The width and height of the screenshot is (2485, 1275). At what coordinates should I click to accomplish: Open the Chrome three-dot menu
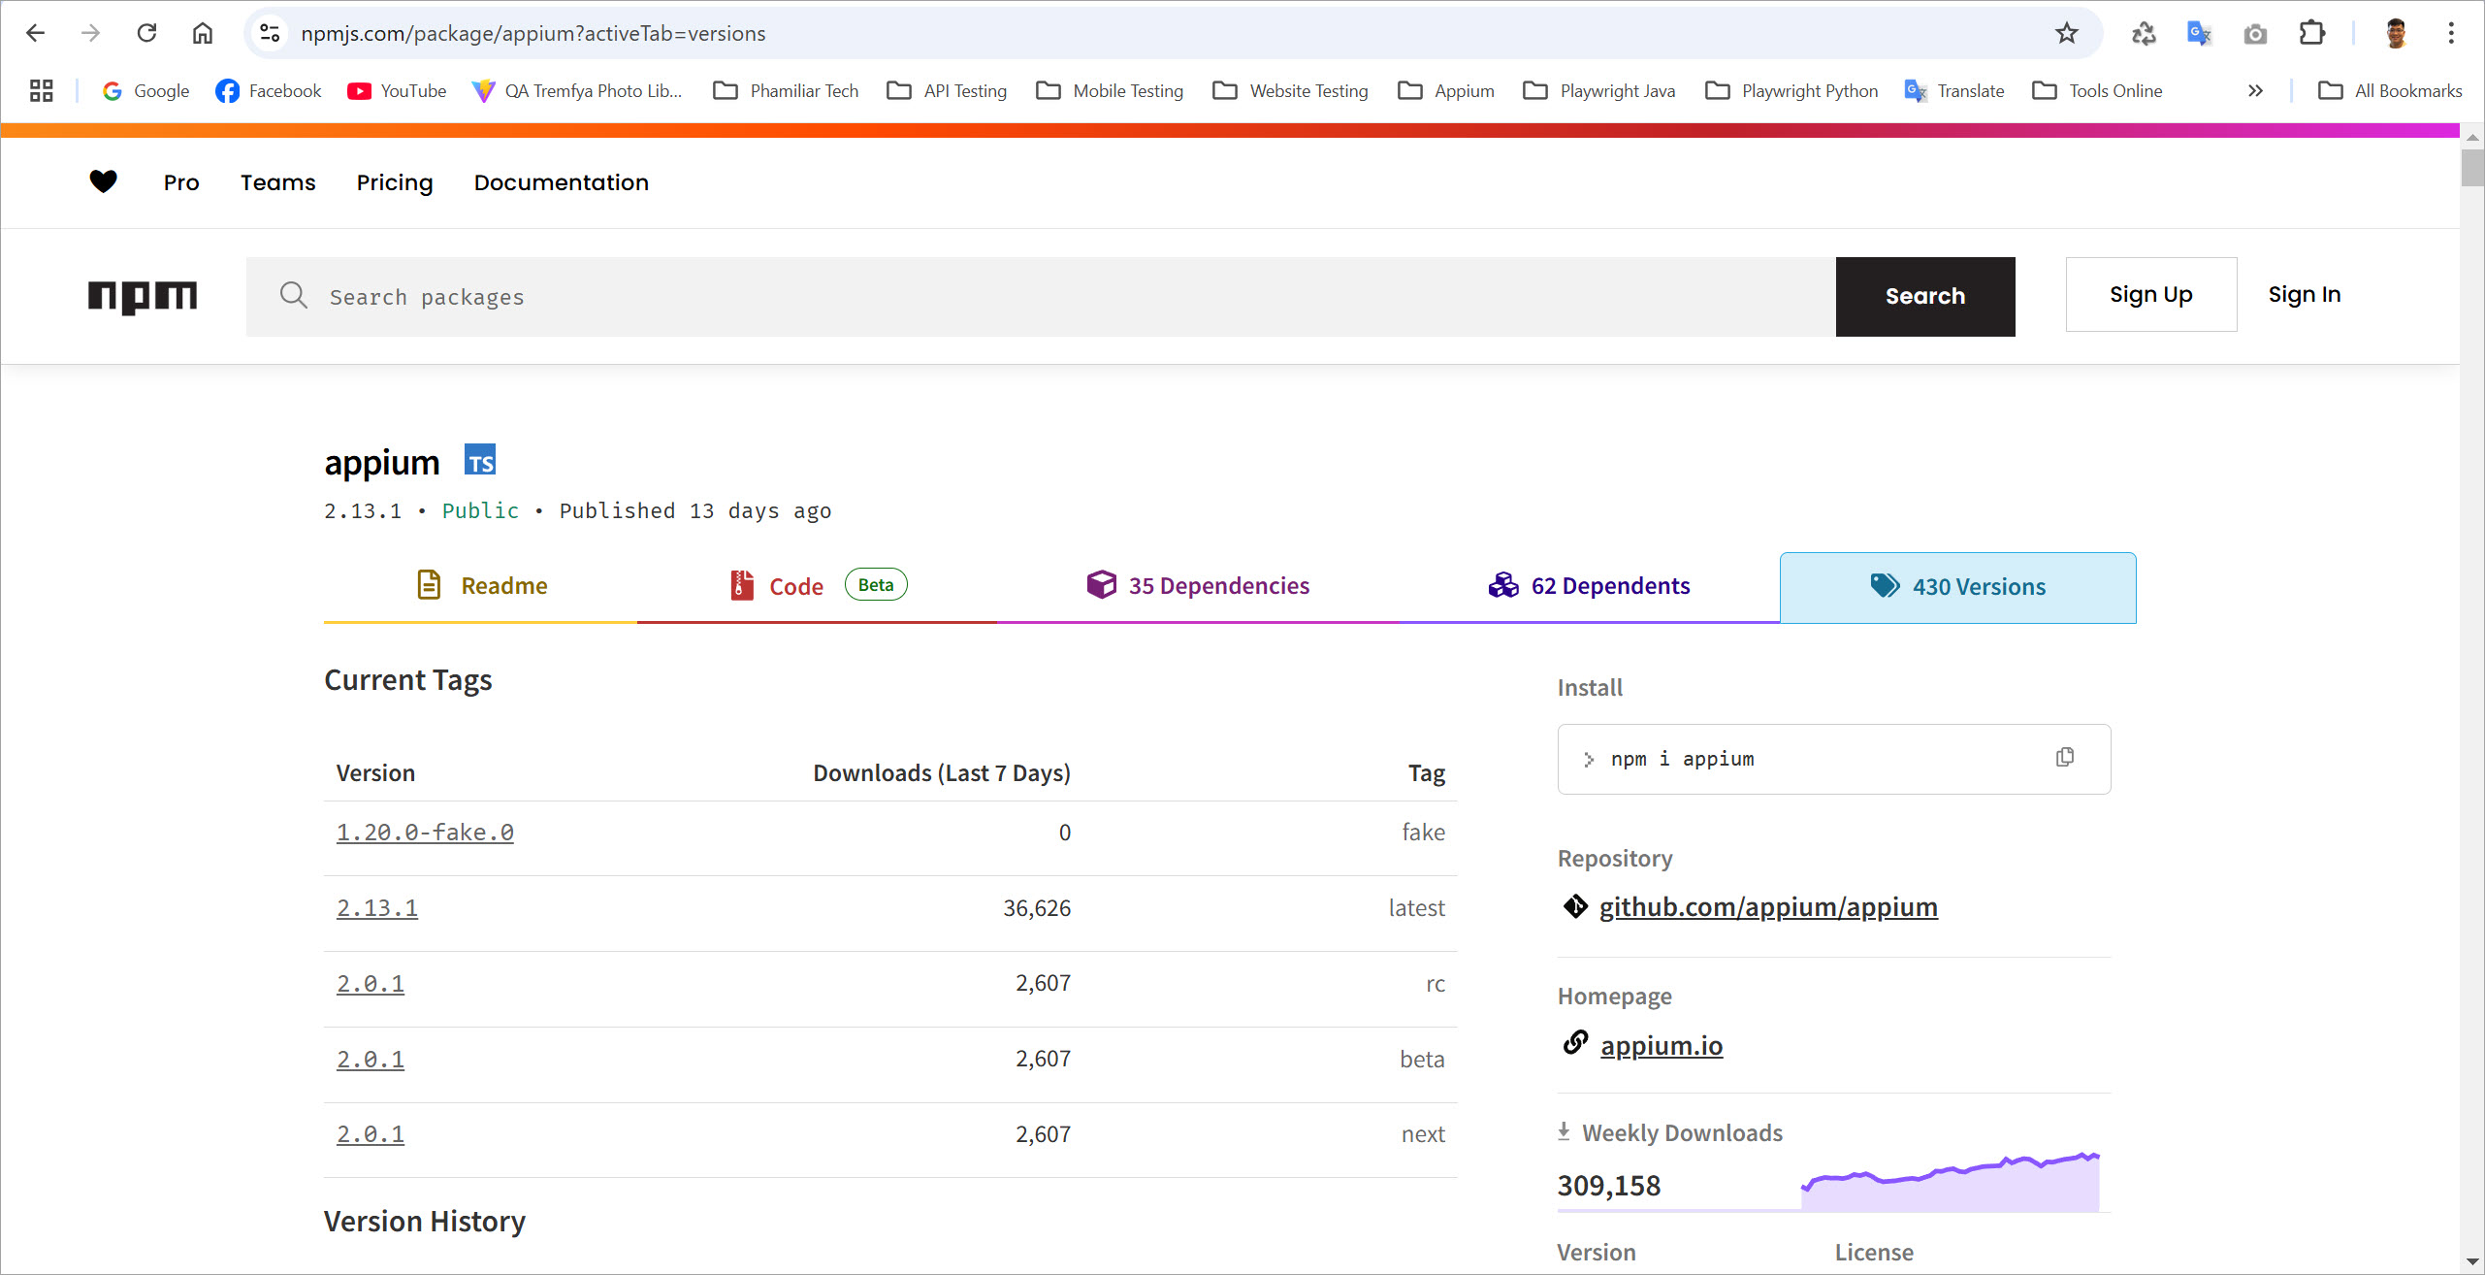click(2451, 33)
